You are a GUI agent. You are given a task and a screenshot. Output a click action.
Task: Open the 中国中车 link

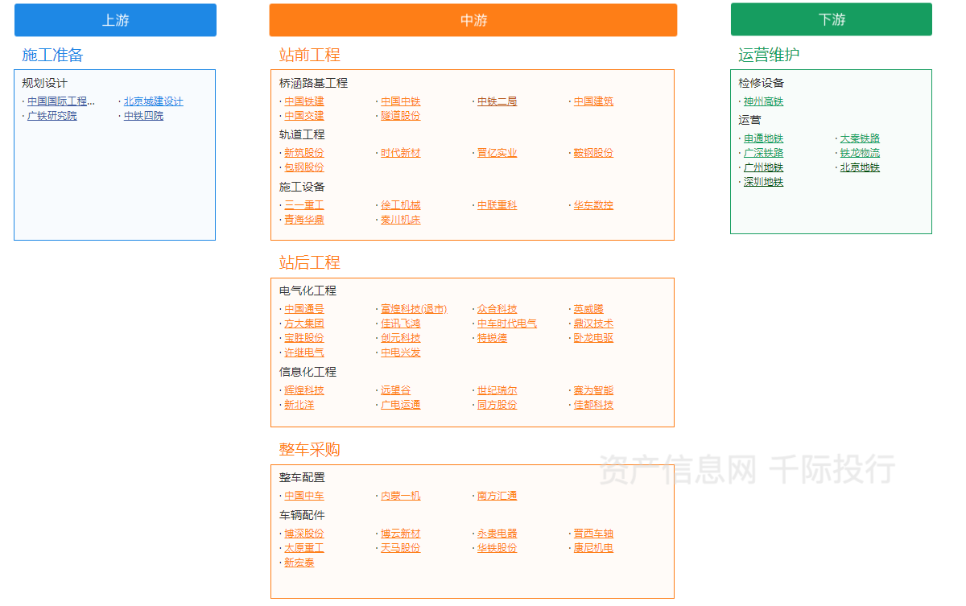(304, 496)
